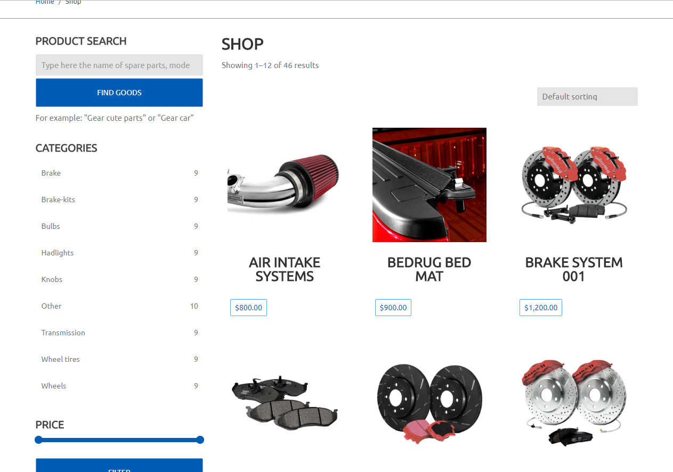Viewport: 673px width, 472px height.
Task: View the silver drilled rotor brake kit image
Action: (x=574, y=403)
